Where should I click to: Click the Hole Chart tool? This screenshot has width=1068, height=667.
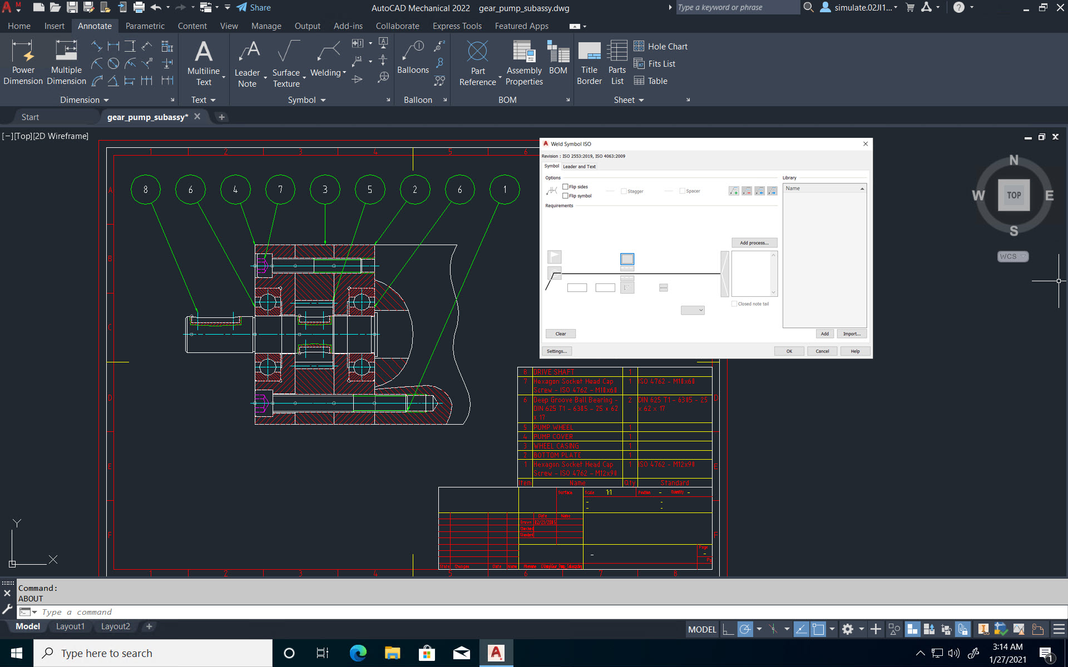point(661,47)
